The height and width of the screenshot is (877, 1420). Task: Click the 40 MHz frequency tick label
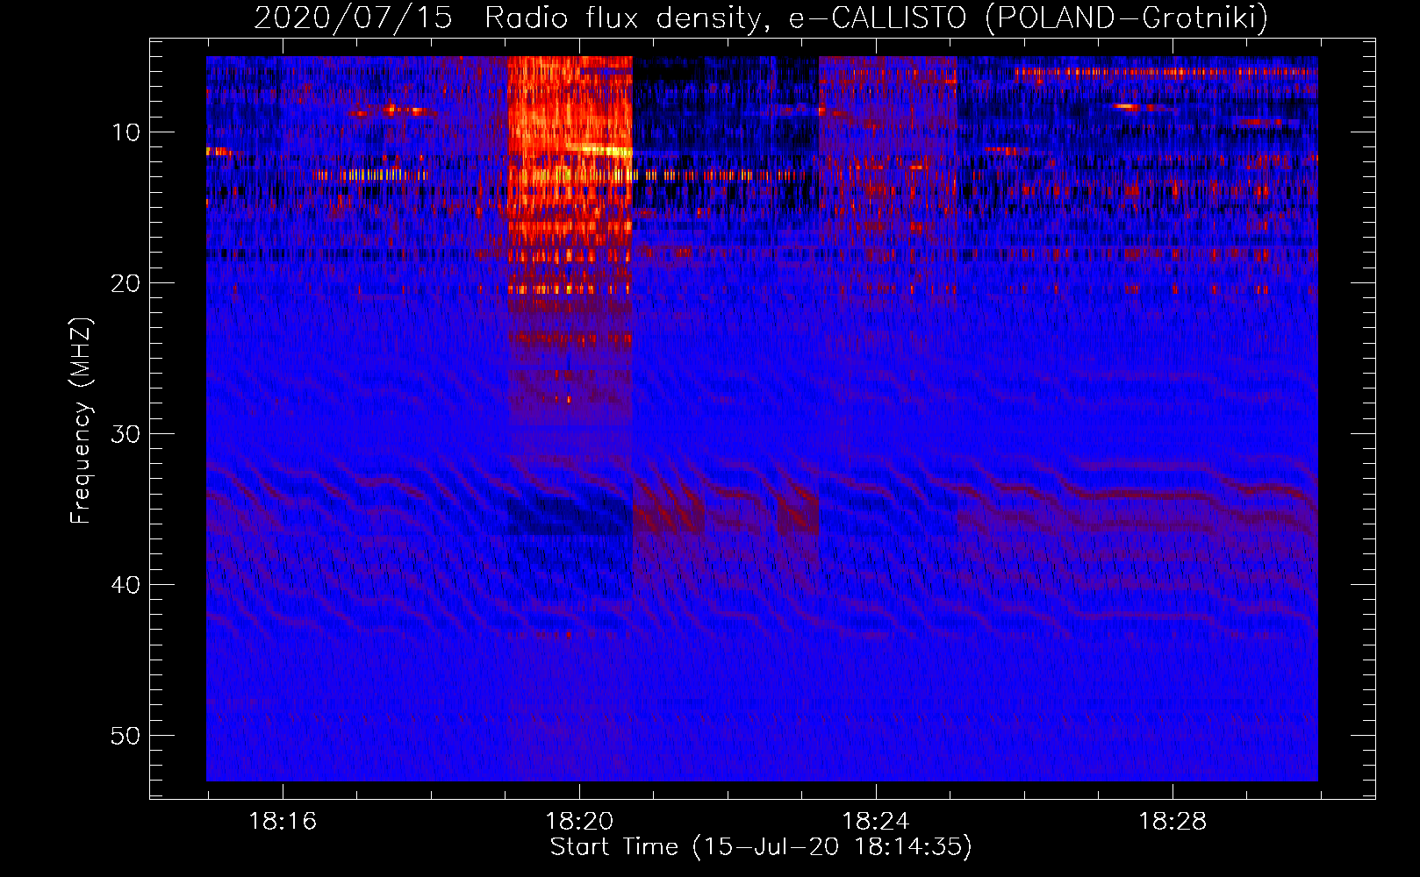tap(126, 585)
